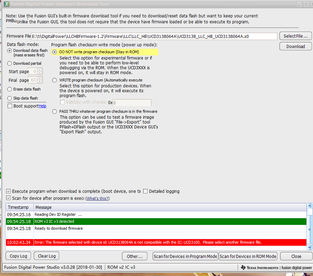Click the 'ROM v2 IC v3' status bar entry
The image size is (313, 276).
pos(121,267)
